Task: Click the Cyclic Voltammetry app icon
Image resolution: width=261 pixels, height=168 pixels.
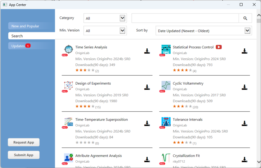Action: point(166,85)
